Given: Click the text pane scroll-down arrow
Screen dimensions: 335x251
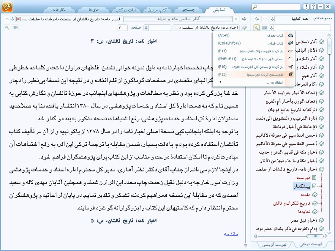Looking at the screenshot, I should click(245, 246).
